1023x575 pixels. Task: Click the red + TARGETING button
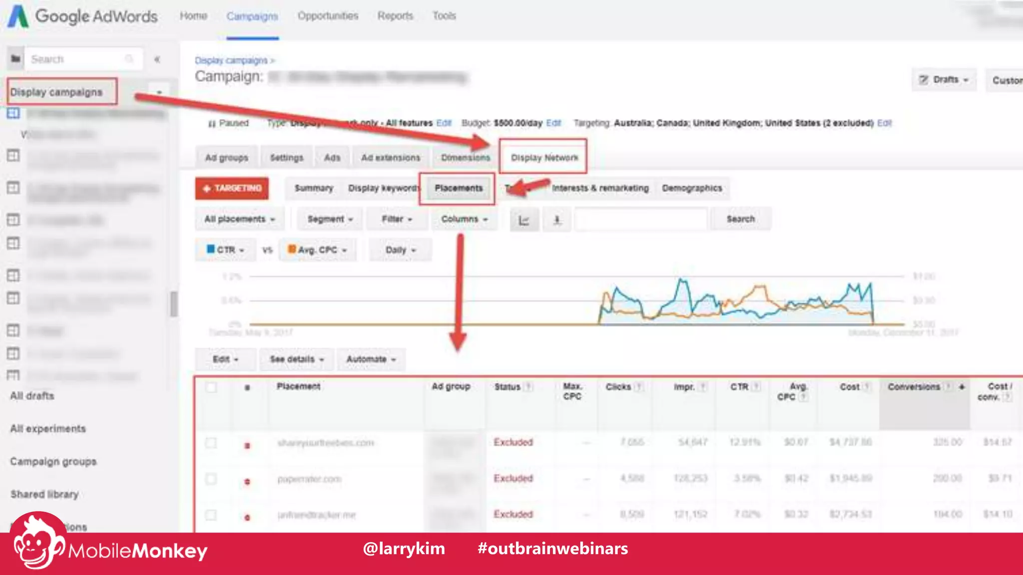click(232, 188)
